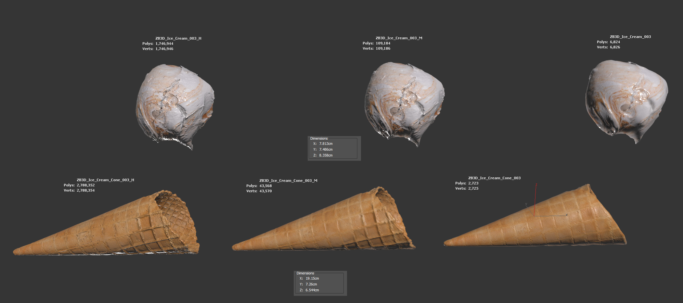Click the Polys count 109,184 text

click(x=383, y=43)
